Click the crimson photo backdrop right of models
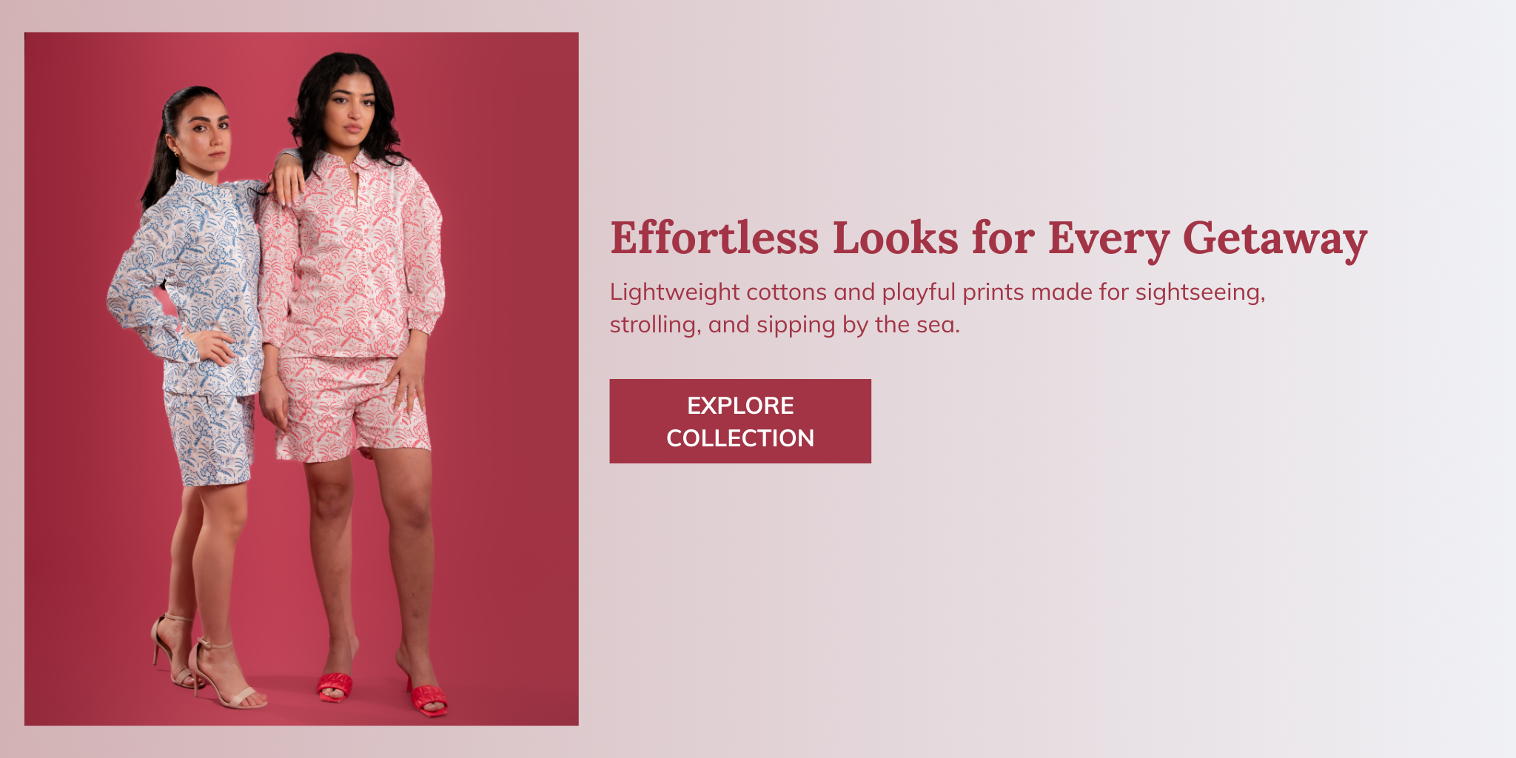The image size is (1516, 758). [x=511, y=370]
